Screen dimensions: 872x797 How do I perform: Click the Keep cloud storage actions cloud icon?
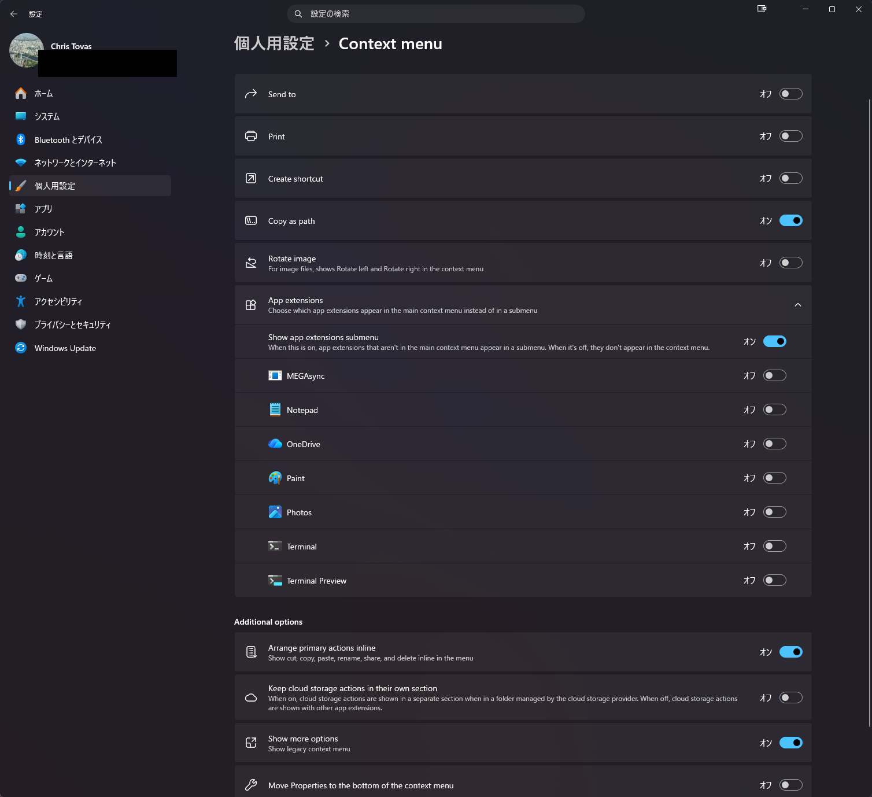(x=251, y=698)
